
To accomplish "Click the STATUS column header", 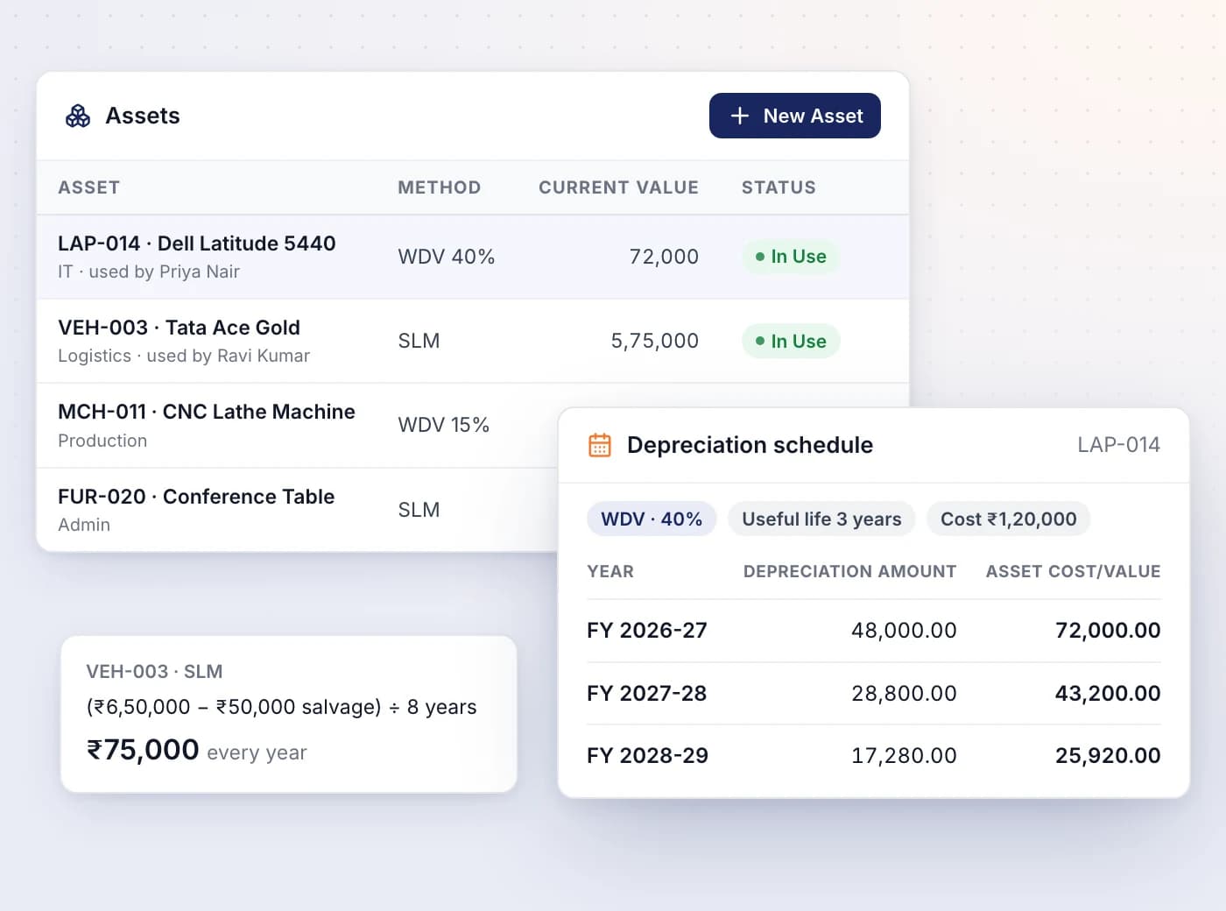I will (x=779, y=187).
